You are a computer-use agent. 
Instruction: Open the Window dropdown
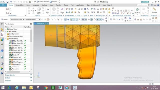(x=54, y=2)
